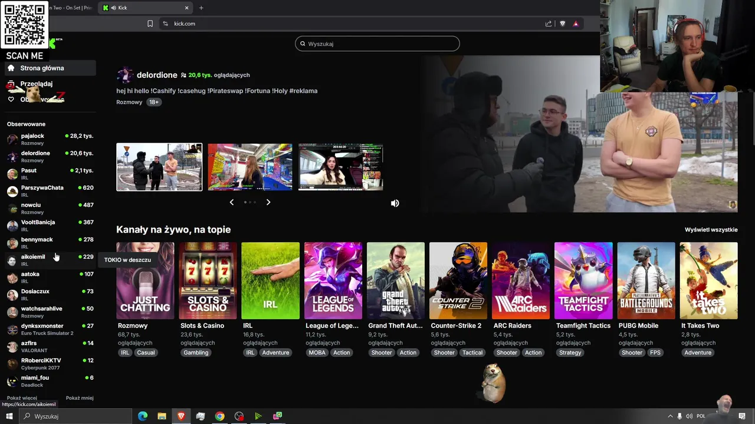This screenshot has width=755, height=424.
Task: Click Pokaż więcej under followed channels
Action: pyautogui.click(x=22, y=398)
